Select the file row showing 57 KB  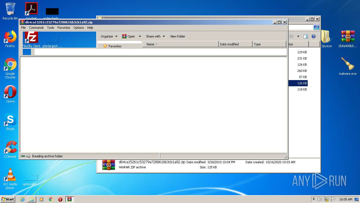(x=298, y=77)
